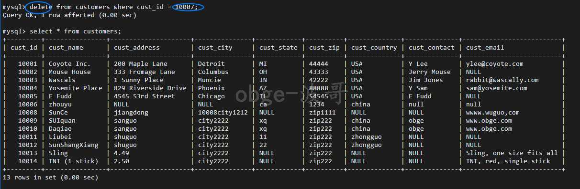
Task: Select the customer name Sling
Action: tap(58, 153)
